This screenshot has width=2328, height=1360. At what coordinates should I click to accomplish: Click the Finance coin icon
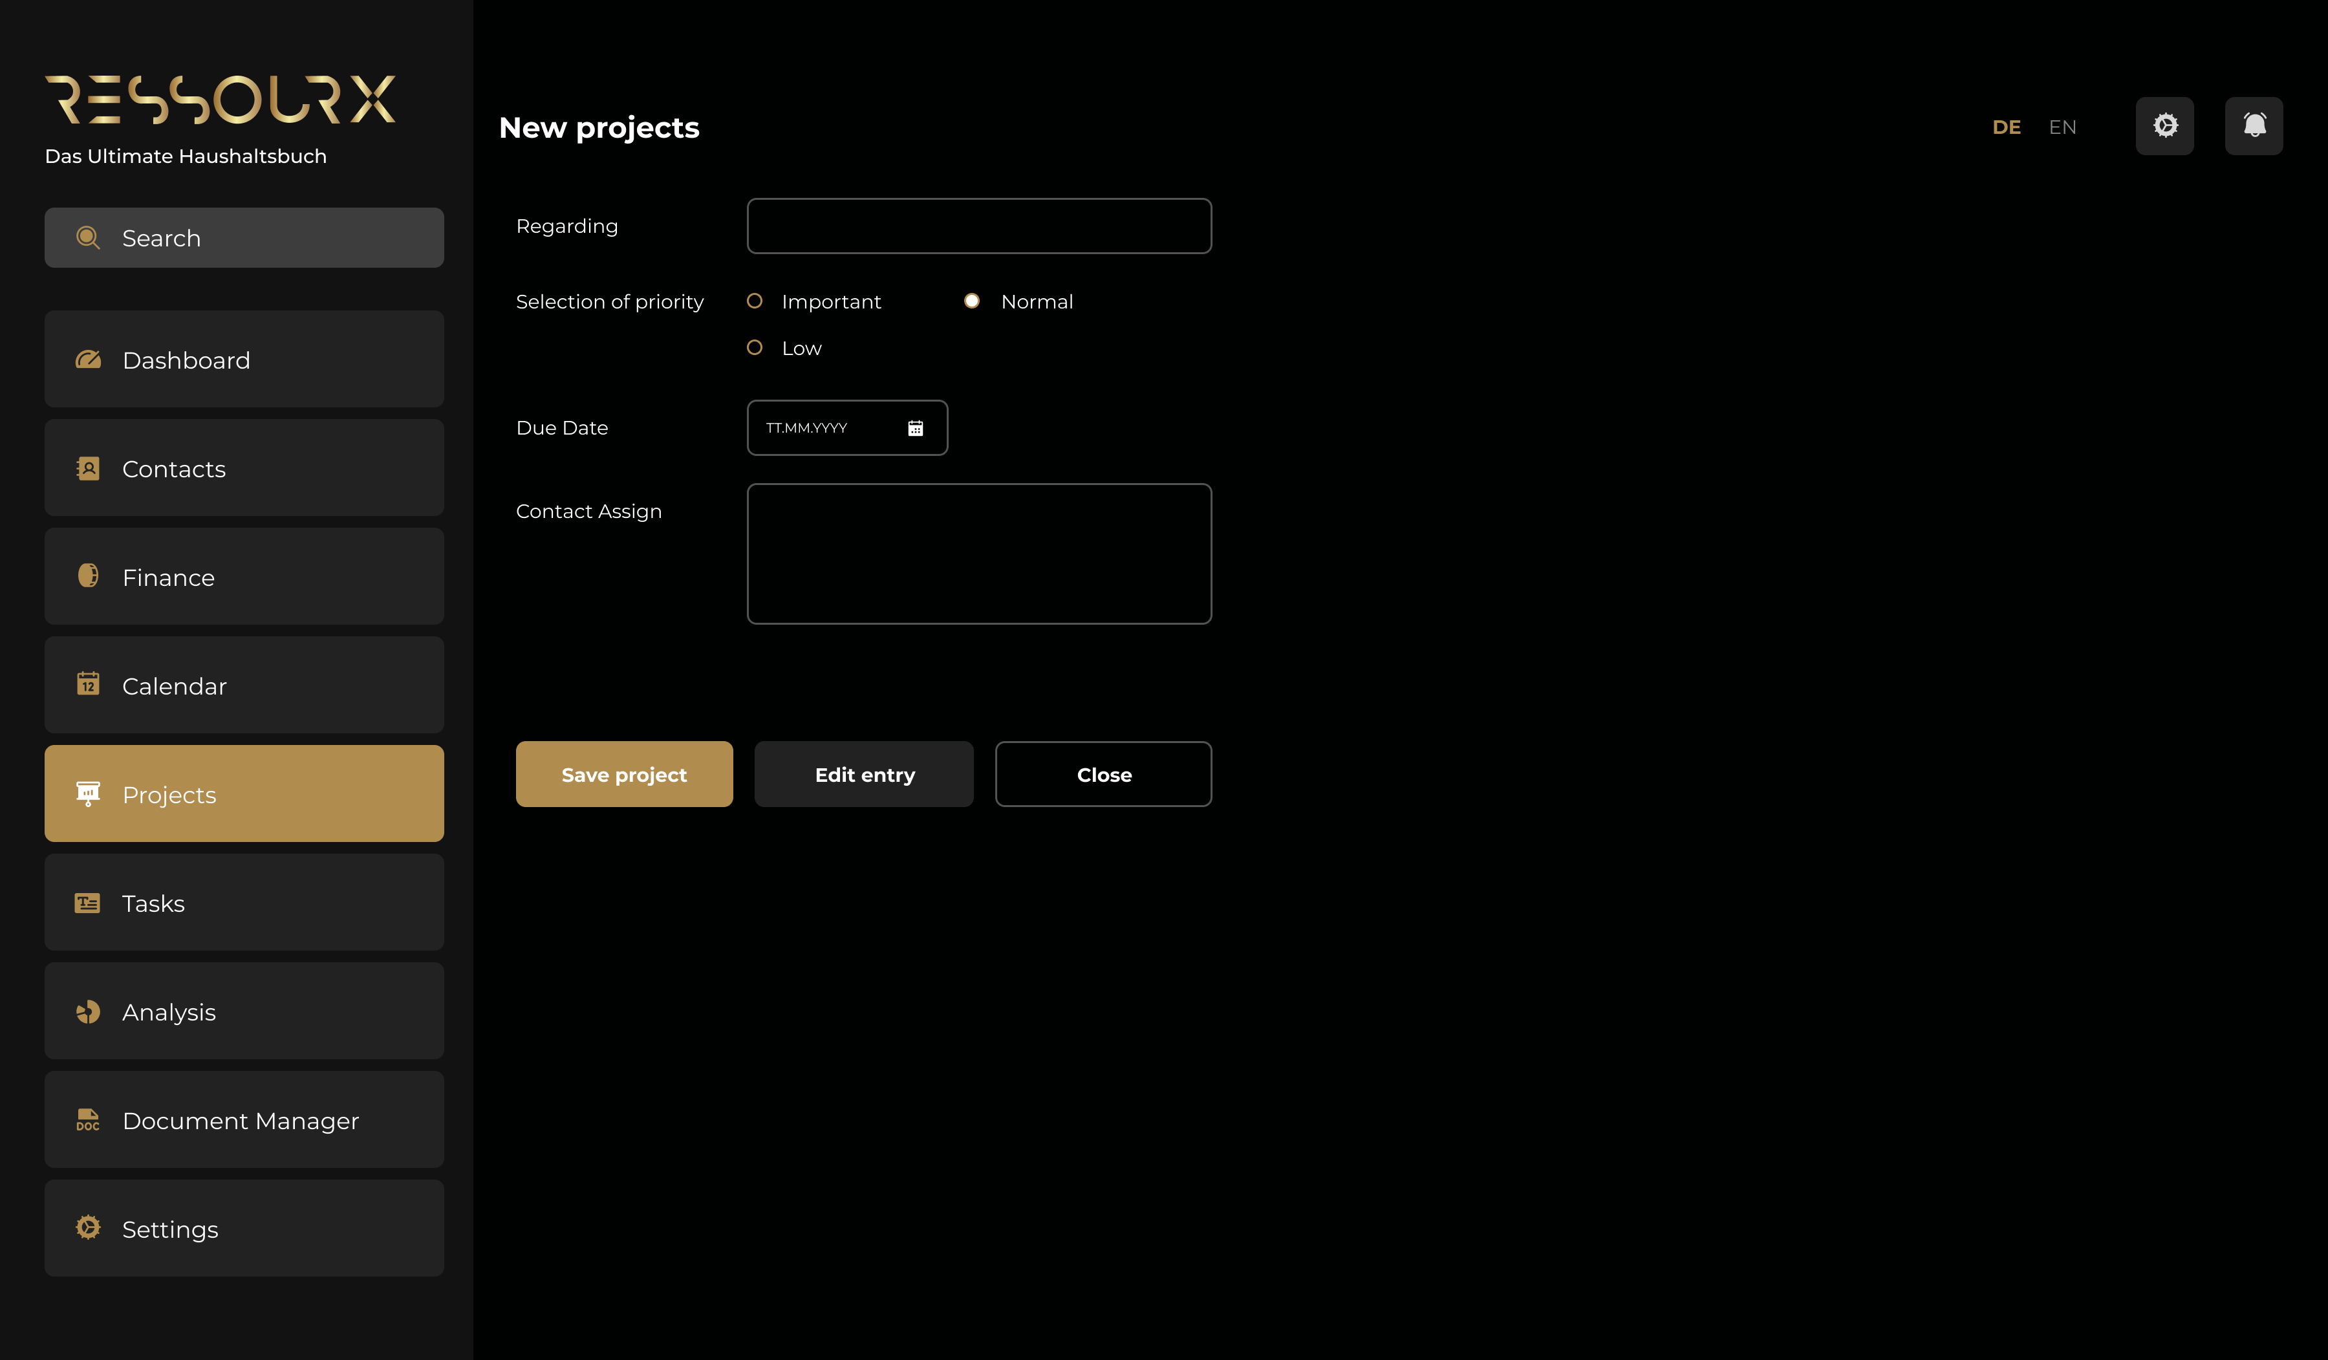click(88, 576)
